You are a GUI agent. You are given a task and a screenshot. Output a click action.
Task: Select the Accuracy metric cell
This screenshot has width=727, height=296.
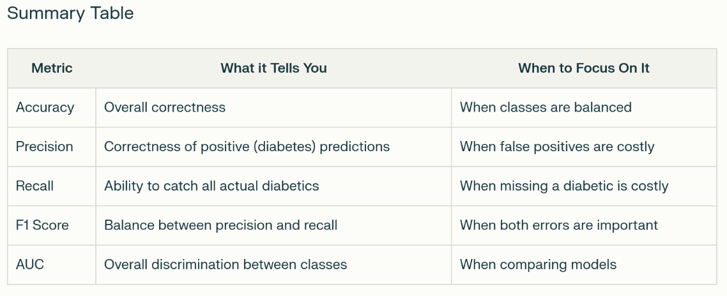[x=45, y=107]
